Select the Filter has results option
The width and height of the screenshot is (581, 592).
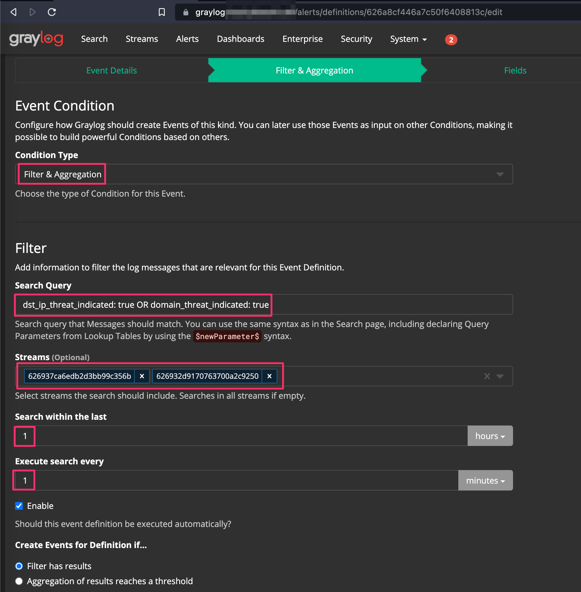point(19,566)
